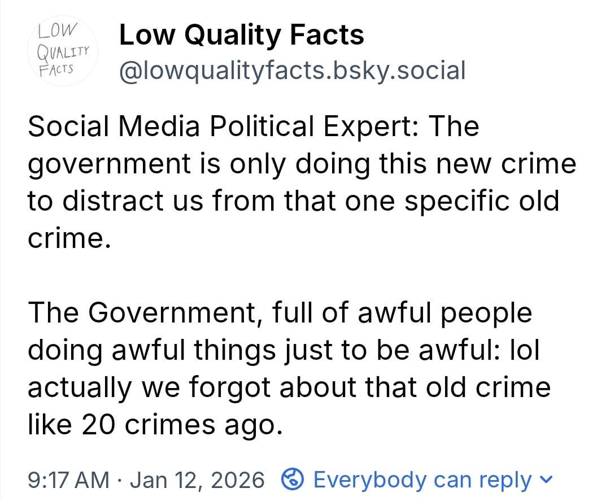This screenshot has height=501, width=610.
Task: Click the phrase 'like 20 crimes ago.'
Action: pos(154,425)
